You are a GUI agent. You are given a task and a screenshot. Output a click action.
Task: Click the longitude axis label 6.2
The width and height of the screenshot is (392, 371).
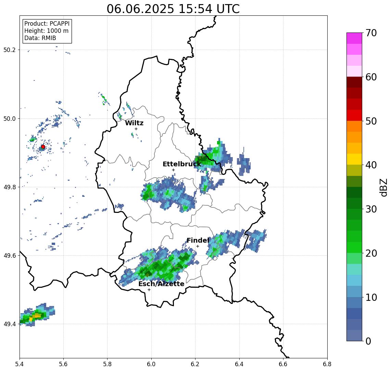tap(195, 364)
